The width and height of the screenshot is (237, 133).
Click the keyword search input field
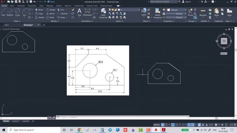click(x=164, y=1)
